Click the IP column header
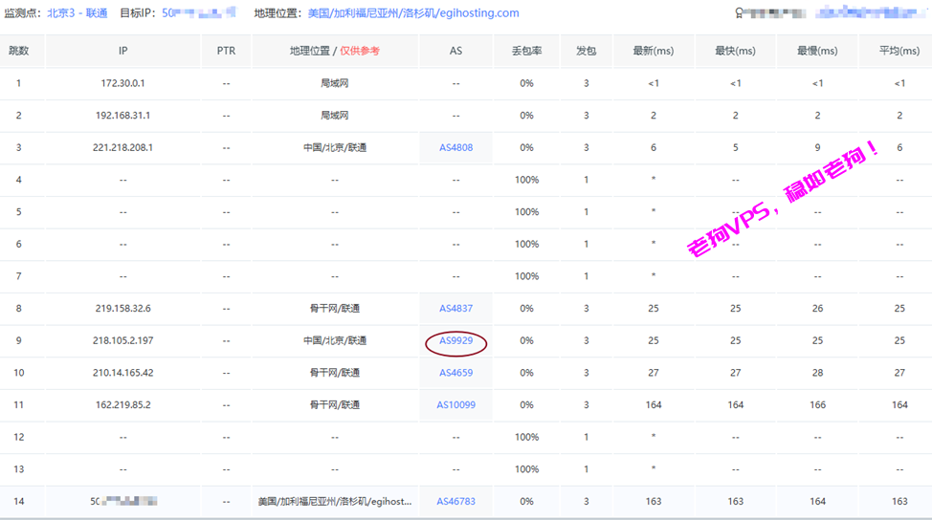Image resolution: width=932 pixels, height=520 pixels. pos(123,51)
